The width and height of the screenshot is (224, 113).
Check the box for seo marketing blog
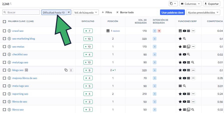point(4,39)
